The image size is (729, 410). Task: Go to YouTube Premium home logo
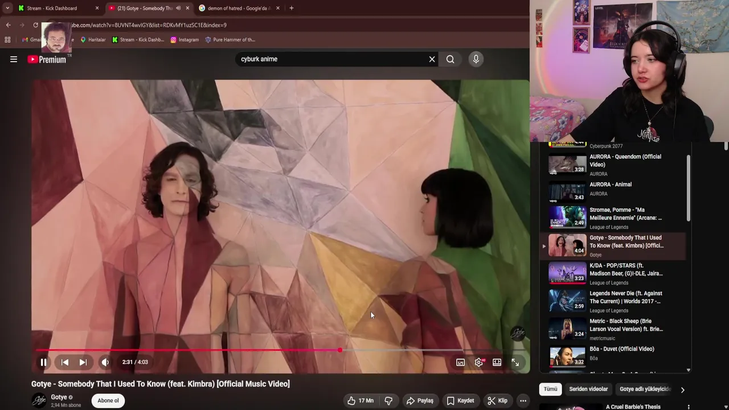(47, 59)
